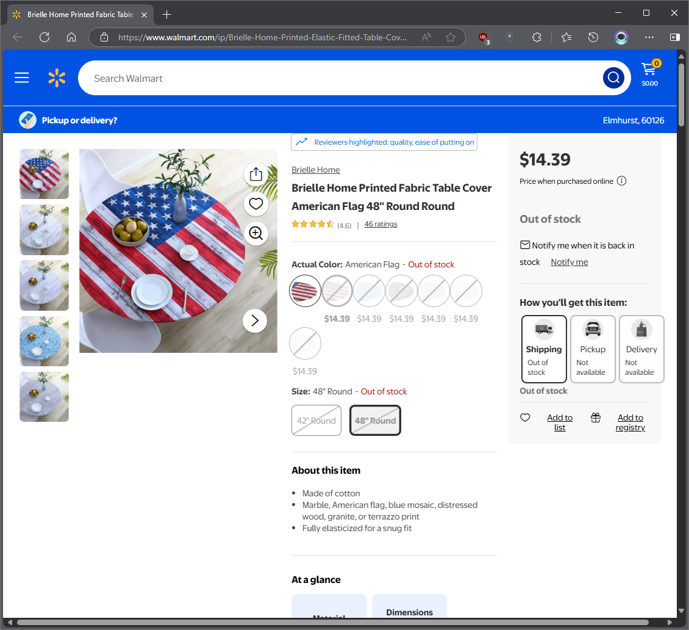This screenshot has height=630, width=689.
Task: Choose Shipping fulfillment option
Action: (x=544, y=349)
